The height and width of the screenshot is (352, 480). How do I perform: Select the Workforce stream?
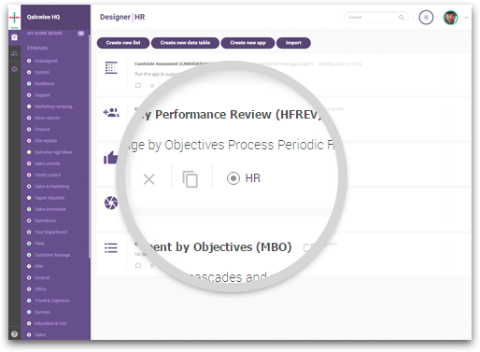point(45,83)
